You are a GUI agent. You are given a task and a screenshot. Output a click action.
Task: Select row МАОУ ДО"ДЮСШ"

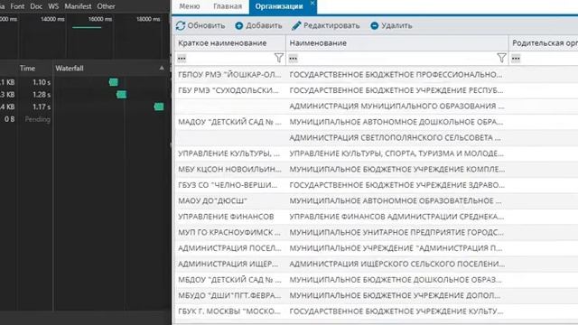[x=376, y=200]
